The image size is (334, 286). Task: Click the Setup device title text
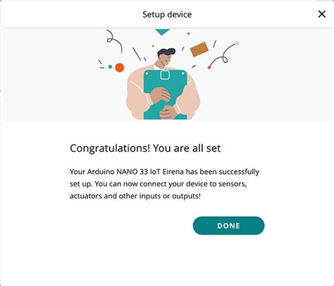coord(167,14)
